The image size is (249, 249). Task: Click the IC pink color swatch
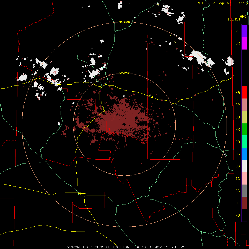point(244,178)
